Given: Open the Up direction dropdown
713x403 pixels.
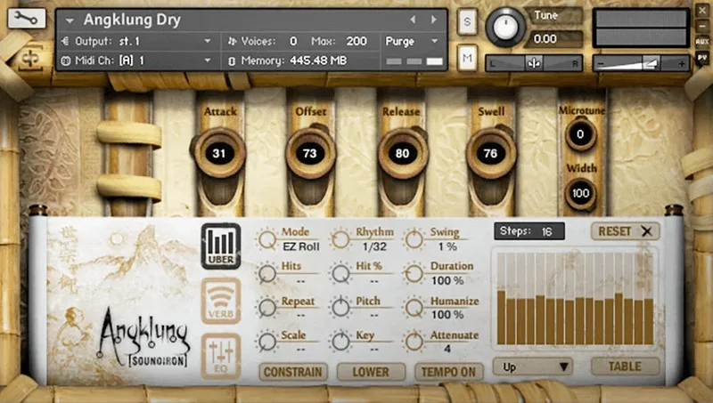Looking at the screenshot, I should (x=533, y=367).
